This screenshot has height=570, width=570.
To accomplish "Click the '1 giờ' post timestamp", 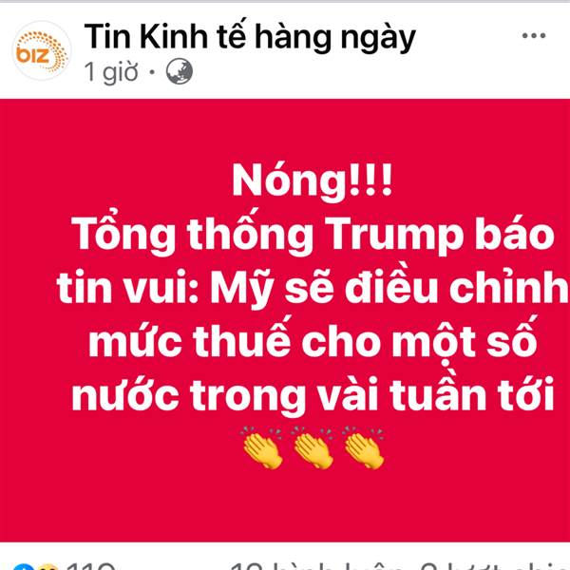I will tap(111, 71).
